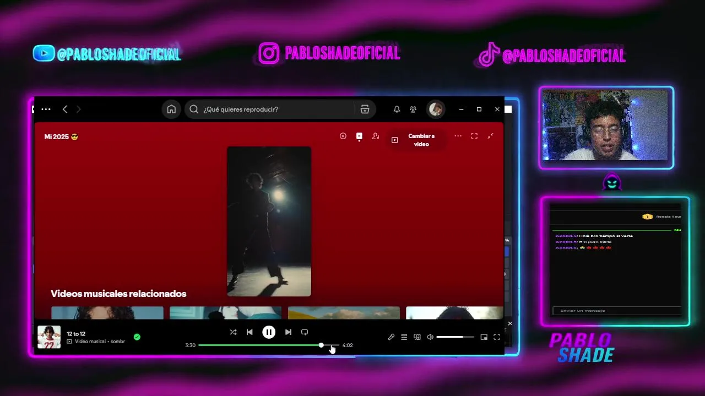
Task: Open the second related music video thumbnail
Action: [225, 313]
